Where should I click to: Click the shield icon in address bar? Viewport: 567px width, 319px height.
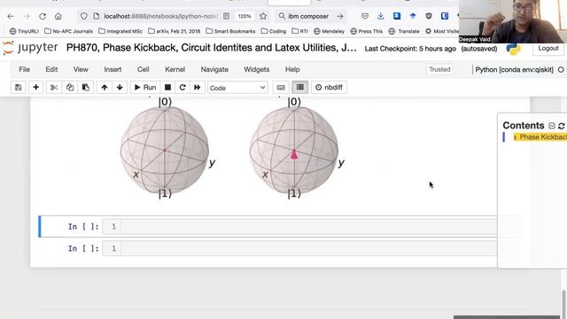pos(84,16)
